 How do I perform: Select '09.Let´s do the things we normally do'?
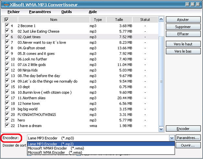(x=80, y=81)
